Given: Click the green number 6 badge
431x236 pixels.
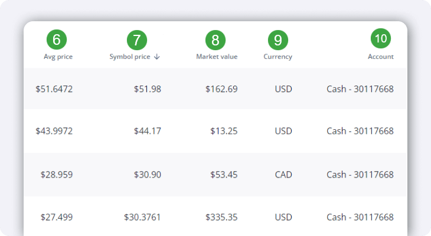Looking at the screenshot, I should coord(57,40).
